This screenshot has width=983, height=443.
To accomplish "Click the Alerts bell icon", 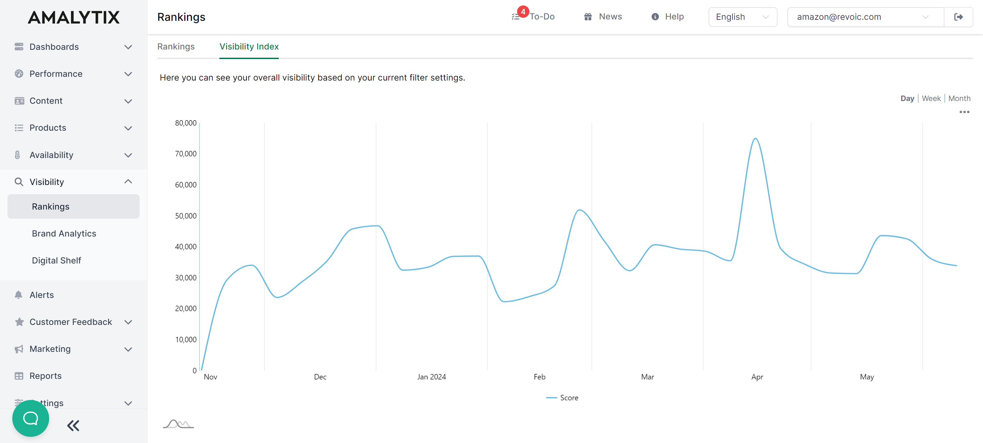I will click(19, 295).
